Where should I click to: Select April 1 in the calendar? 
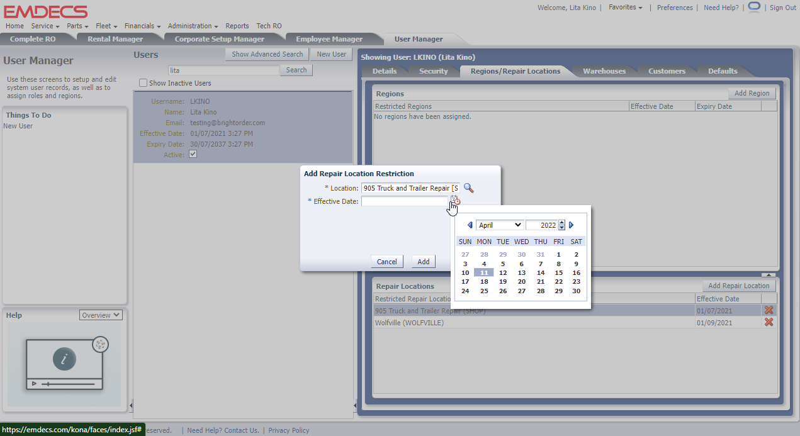[x=559, y=255]
